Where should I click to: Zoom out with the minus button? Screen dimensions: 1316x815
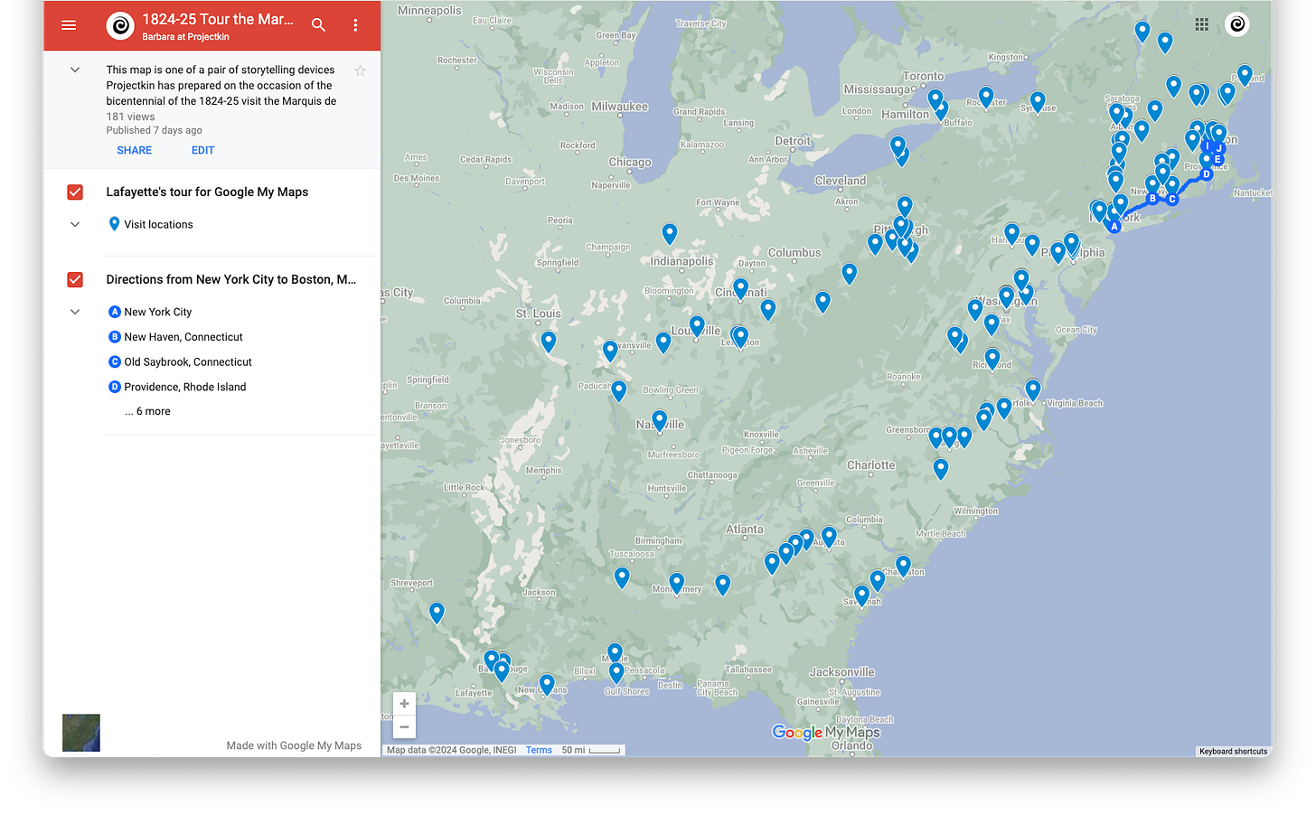(404, 726)
